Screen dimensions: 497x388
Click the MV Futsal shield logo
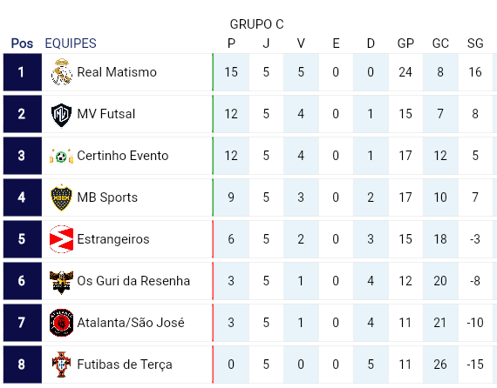pos(61,114)
